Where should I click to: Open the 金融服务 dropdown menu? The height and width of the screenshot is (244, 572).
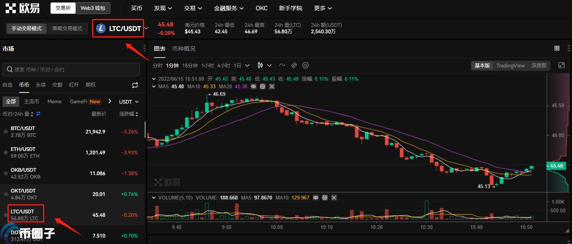(x=229, y=8)
